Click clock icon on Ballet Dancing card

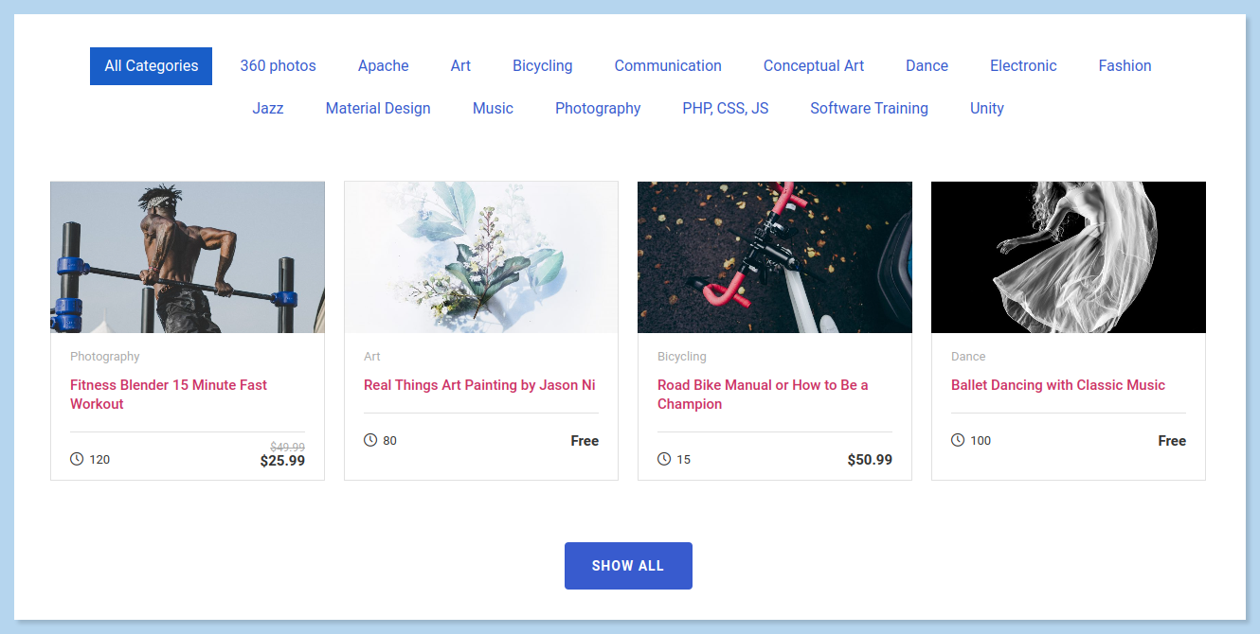tap(958, 440)
